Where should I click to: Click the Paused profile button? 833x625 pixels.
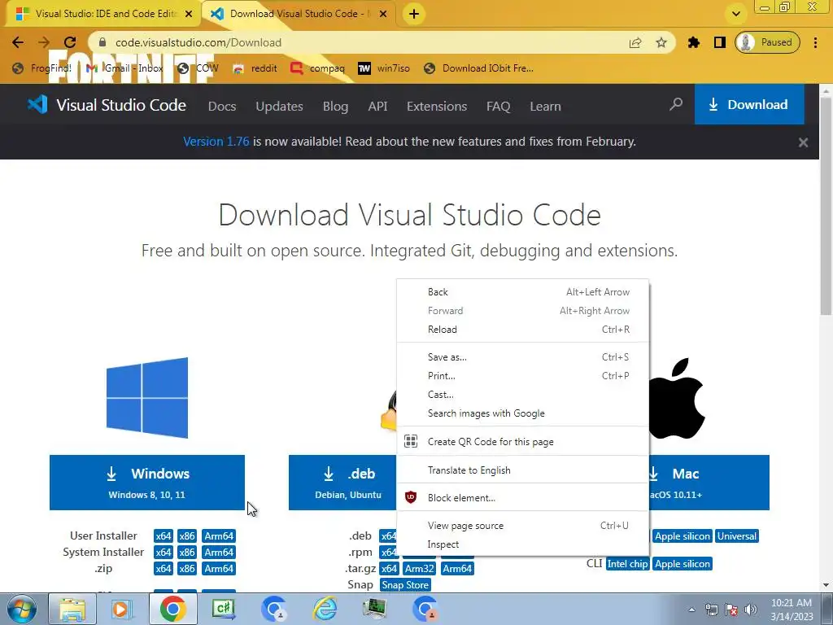point(767,42)
